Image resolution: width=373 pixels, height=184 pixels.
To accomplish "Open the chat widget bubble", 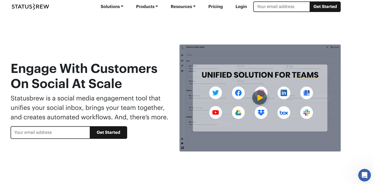I will pos(364,175).
